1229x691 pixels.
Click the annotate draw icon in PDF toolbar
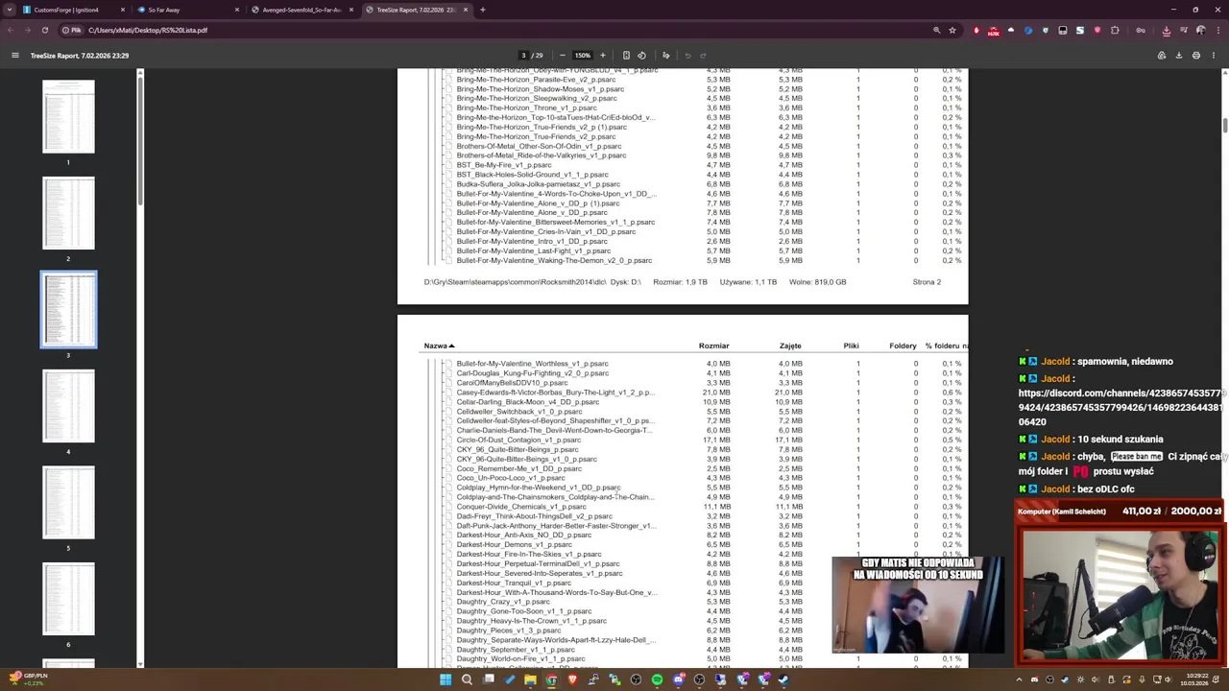point(665,55)
